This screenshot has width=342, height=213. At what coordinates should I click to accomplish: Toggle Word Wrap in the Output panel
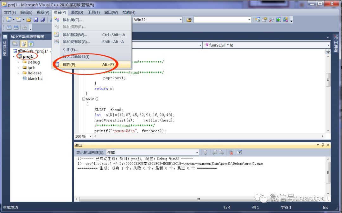239,153
